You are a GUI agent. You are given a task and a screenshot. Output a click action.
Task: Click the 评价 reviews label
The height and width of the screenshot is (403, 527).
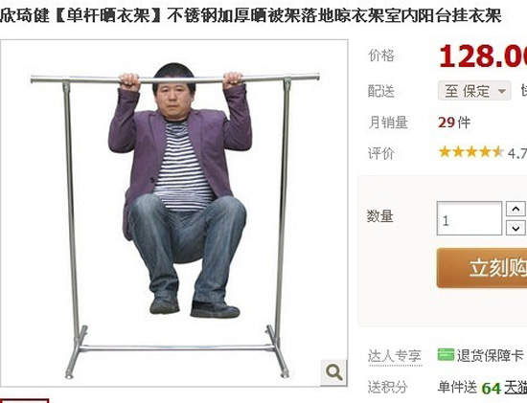point(380,153)
